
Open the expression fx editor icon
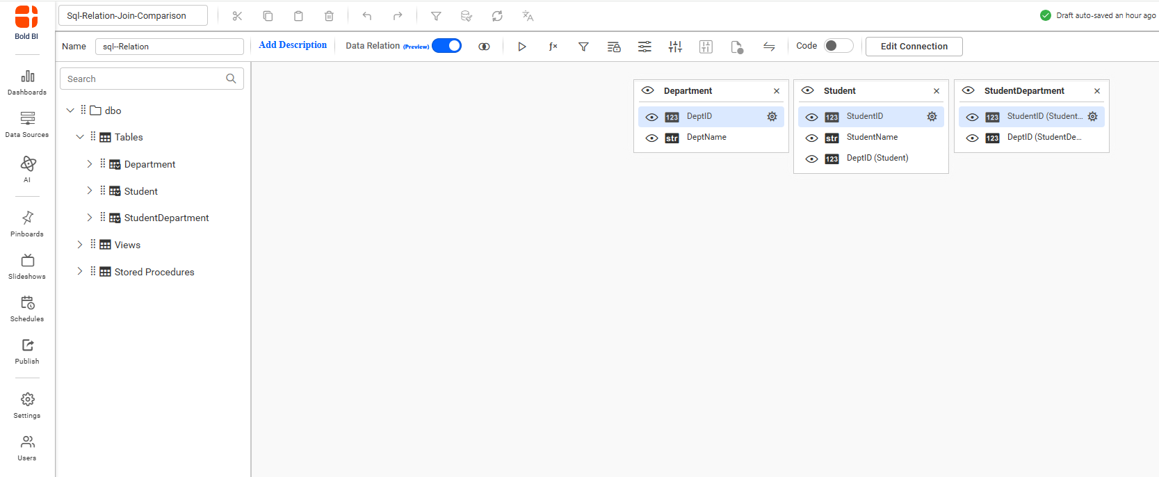[553, 47]
